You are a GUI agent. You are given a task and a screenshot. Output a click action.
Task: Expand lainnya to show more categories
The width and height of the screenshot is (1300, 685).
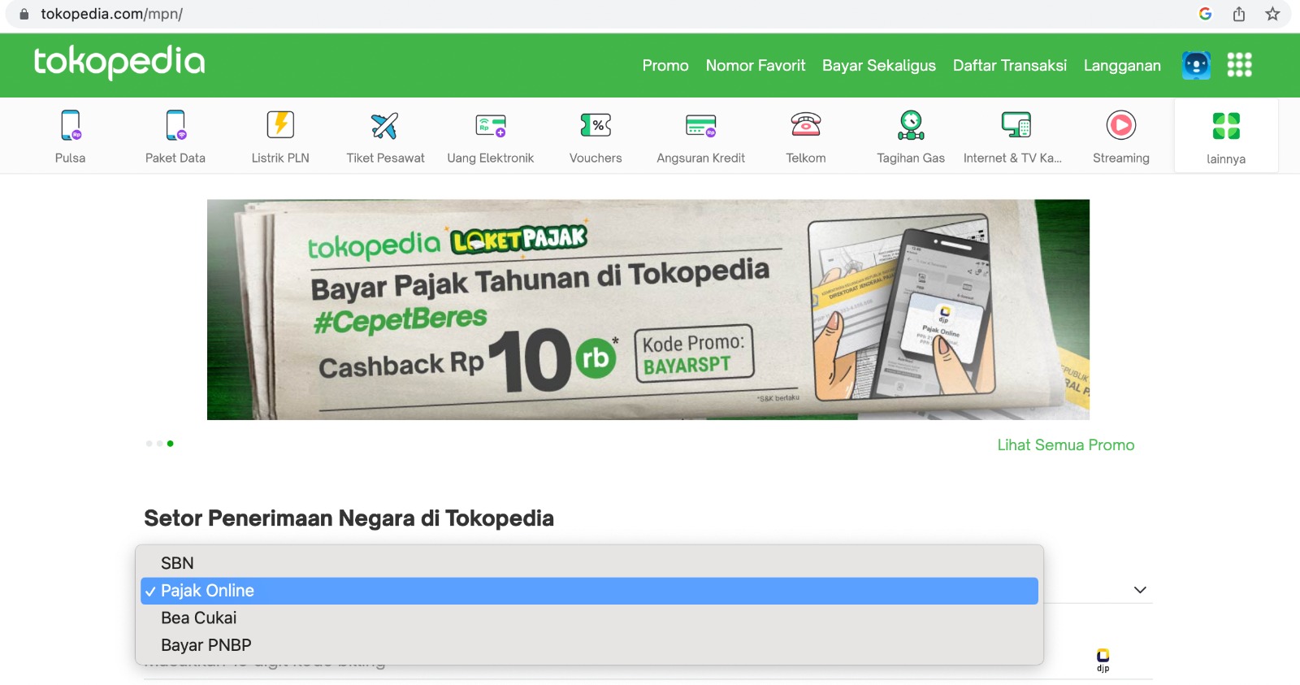[1226, 137]
